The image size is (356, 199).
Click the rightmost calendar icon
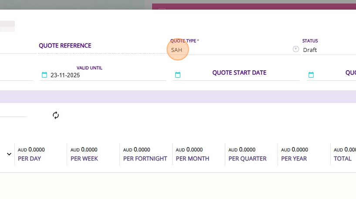click(311, 75)
